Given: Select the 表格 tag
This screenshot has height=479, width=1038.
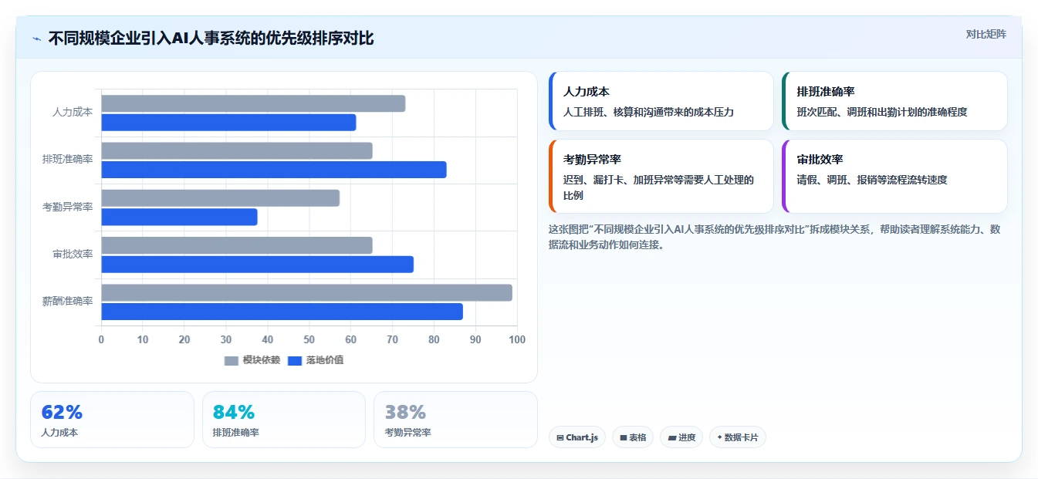Looking at the screenshot, I should click(633, 437).
